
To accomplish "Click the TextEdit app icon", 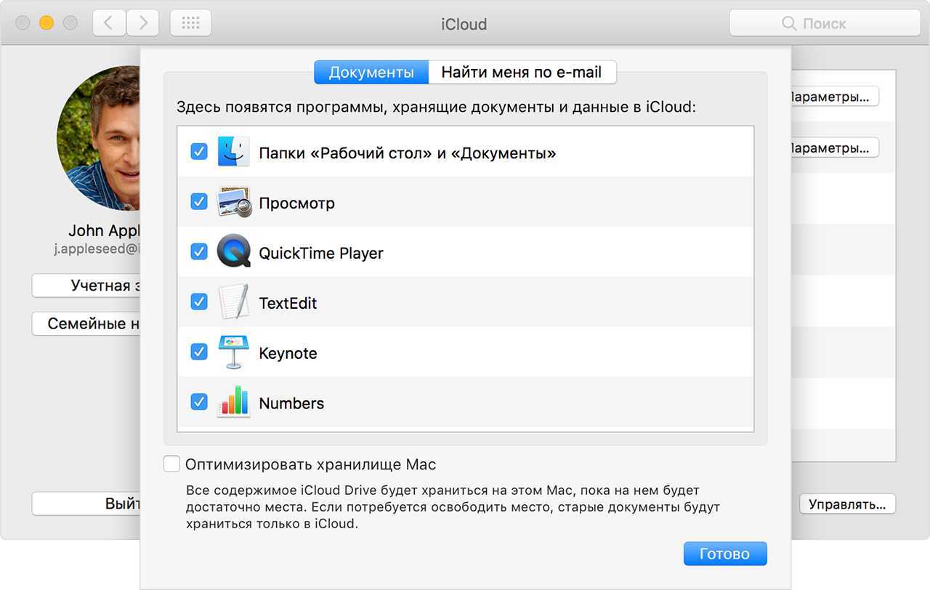I will (x=233, y=302).
